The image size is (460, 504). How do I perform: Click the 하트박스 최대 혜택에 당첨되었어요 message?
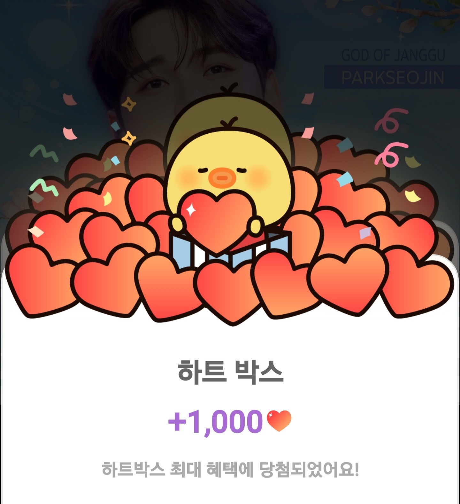[x=230, y=469]
